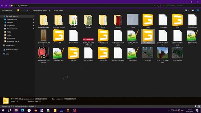
Task: Select the Don1500.i3d file
Action: click(148, 37)
